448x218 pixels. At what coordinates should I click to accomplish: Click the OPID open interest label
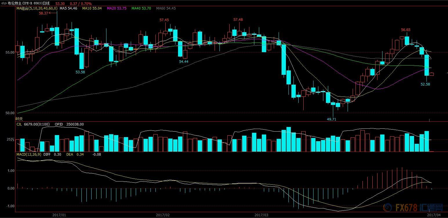click(x=59, y=124)
